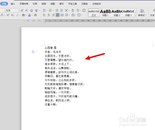Expand the styles gallery list
This screenshot has width=155, height=130.
(135, 16)
